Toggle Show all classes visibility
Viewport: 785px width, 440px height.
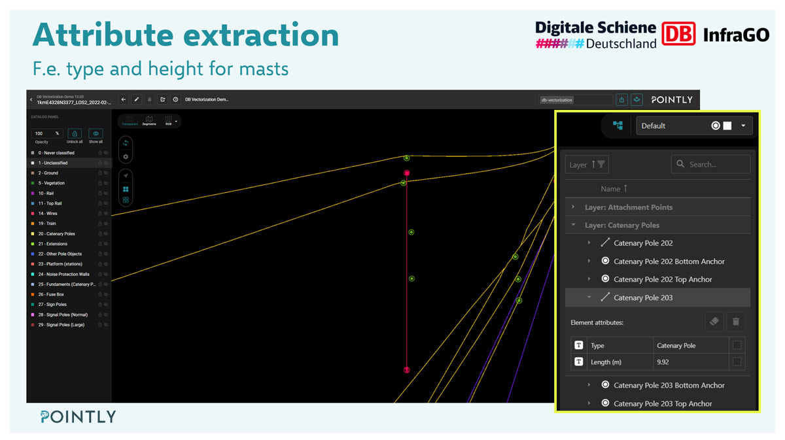96,133
